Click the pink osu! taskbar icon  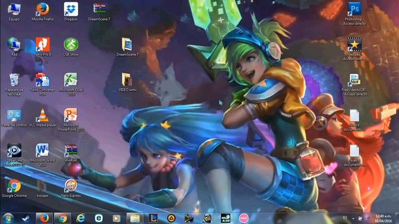pyautogui.click(x=244, y=218)
